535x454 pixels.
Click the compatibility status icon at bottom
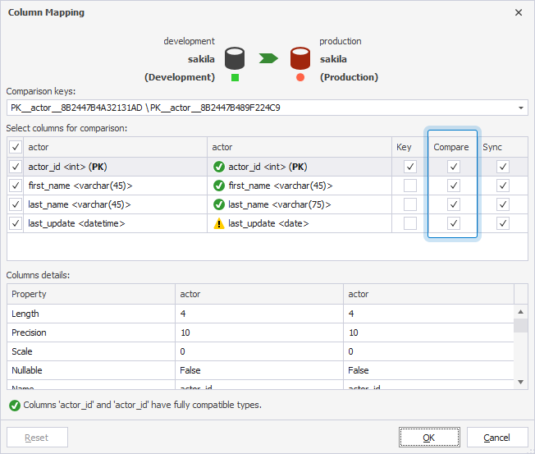(15, 405)
